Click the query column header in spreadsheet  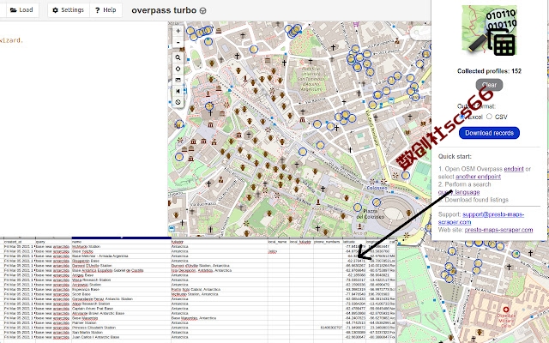tap(53, 242)
